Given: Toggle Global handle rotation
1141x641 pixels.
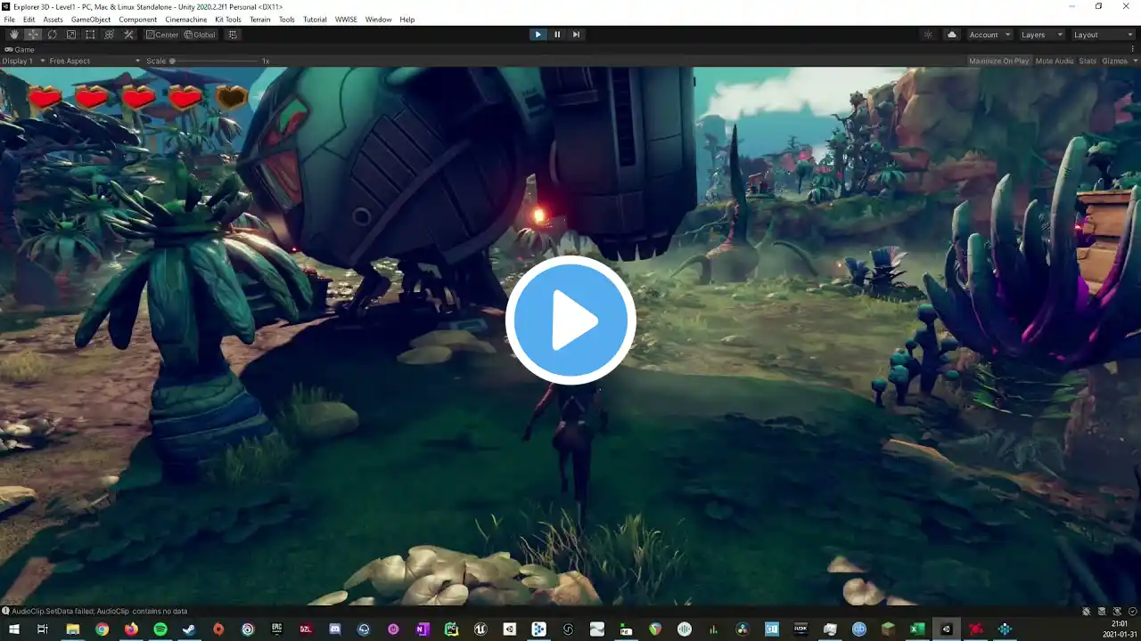Looking at the screenshot, I should pyautogui.click(x=200, y=35).
